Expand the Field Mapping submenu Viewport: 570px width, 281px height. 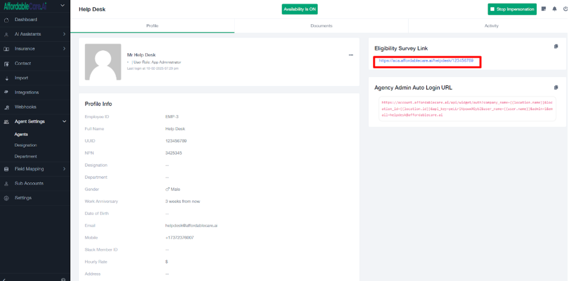tap(64, 169)
